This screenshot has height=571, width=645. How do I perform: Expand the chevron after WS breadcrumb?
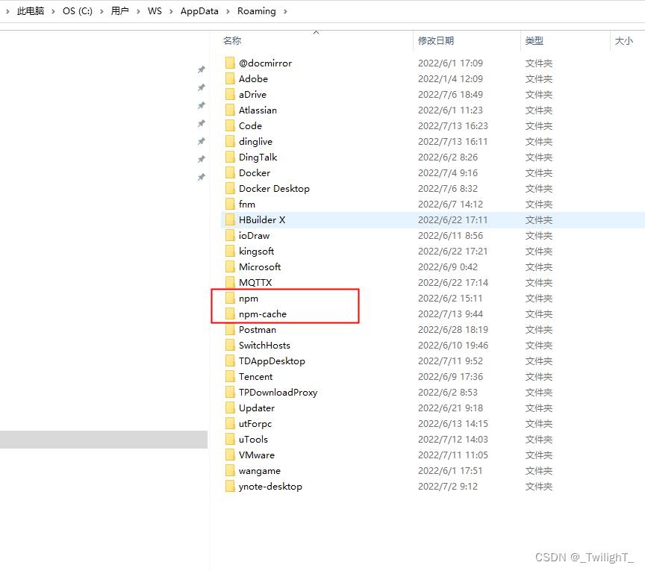point(171,11)
